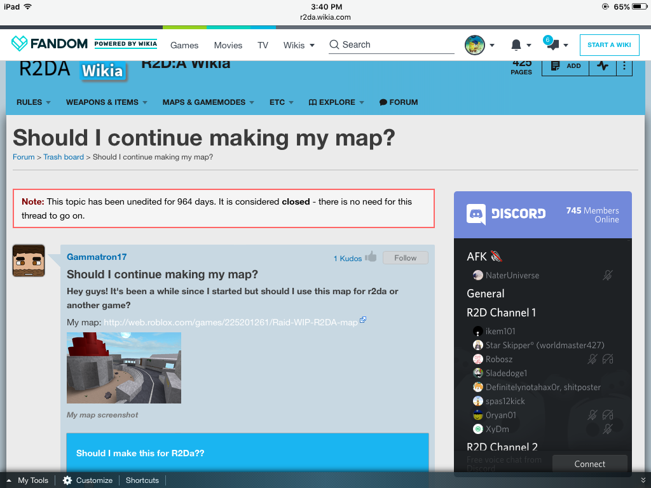Click the deafened headphone icon on Oryan01 row
Screen dimensions: 651x488
tap(608, 414)
